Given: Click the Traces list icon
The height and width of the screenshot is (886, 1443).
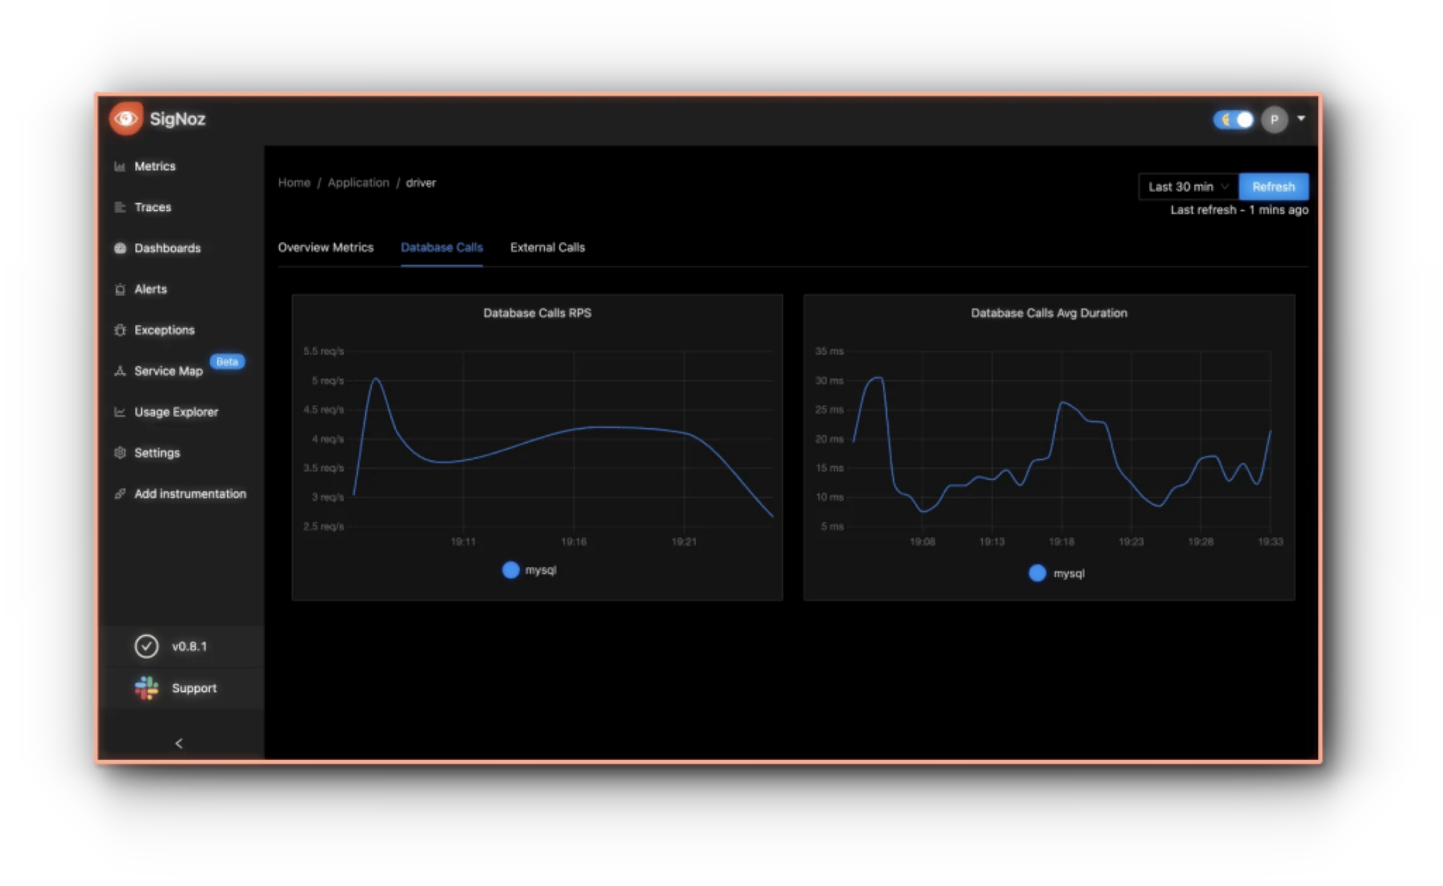Looking at the screenshot, I should click(x=119, y=207).
